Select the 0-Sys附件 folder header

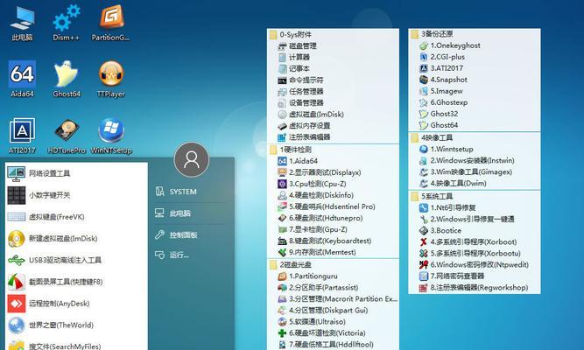click(333, 35)
